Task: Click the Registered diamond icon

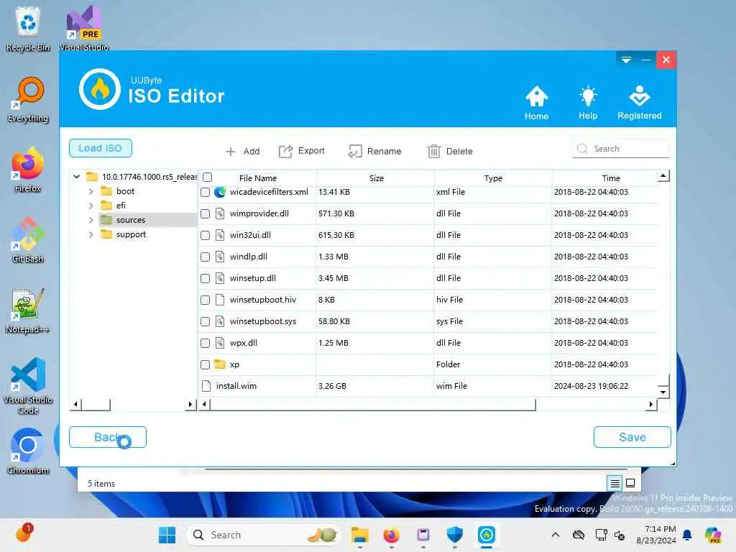Action: [639, 103]
